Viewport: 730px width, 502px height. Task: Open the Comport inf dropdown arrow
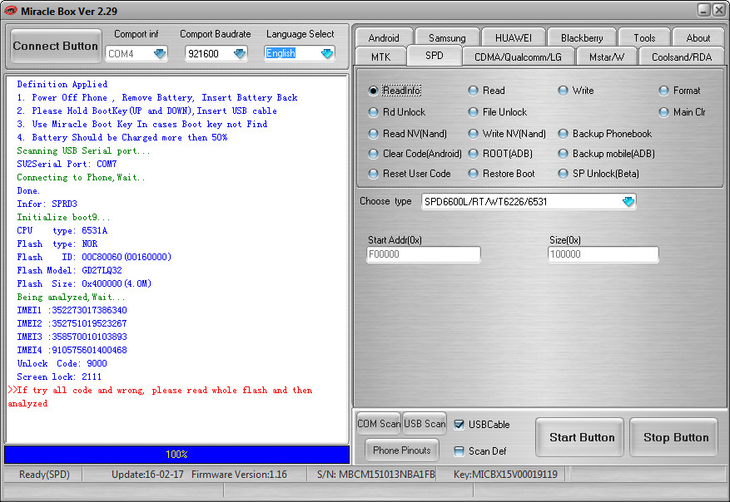point(160,53)
